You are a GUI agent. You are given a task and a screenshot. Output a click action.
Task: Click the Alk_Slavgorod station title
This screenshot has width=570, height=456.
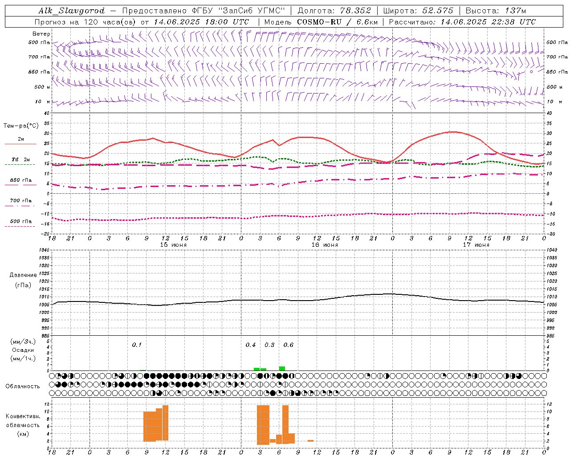click(x=71, y=11)
